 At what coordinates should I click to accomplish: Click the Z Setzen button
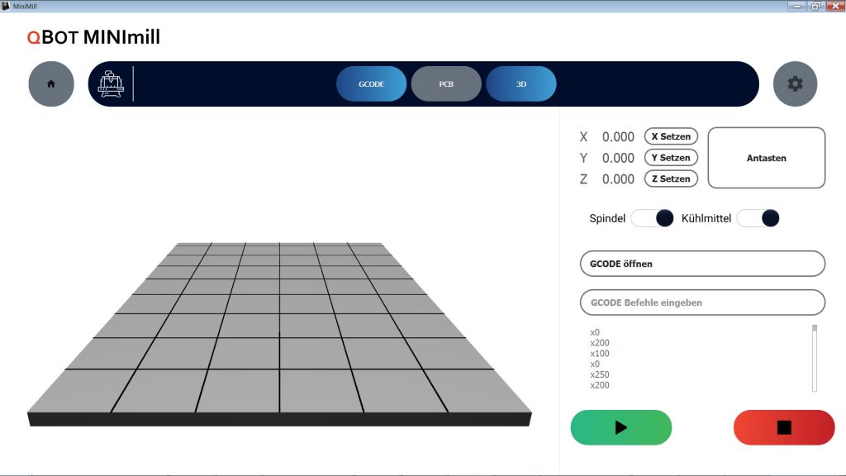click(671, 178)
